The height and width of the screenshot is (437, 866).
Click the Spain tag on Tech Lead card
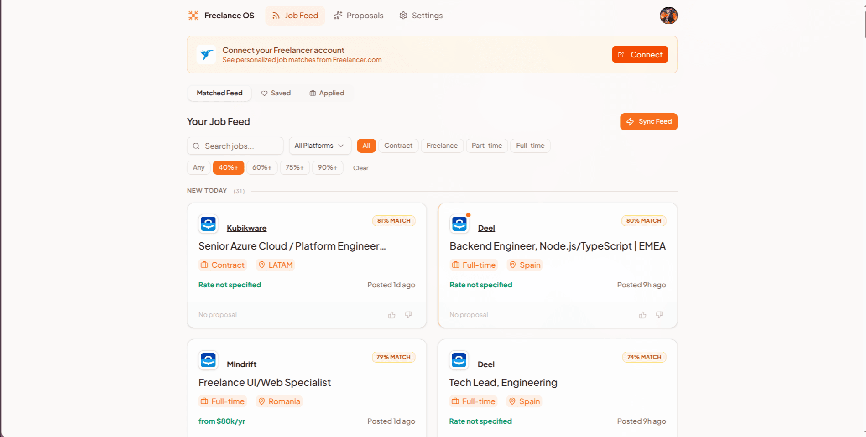click(x=524, y=401)
